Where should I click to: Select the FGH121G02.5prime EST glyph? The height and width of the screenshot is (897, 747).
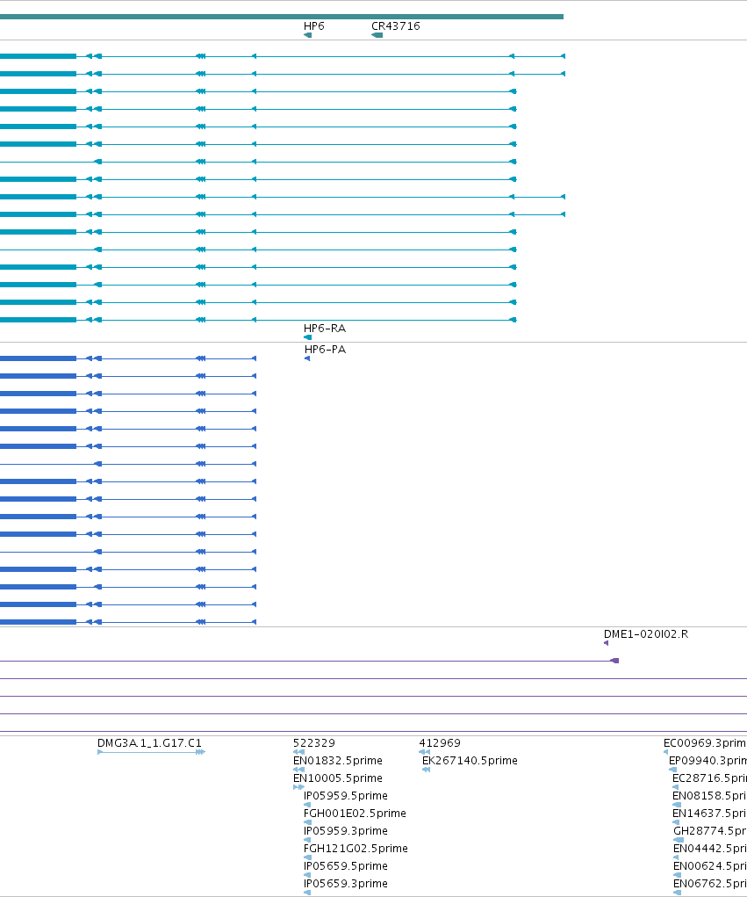coord(307,857)
